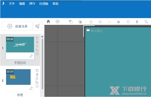Click the 默认镜头 camera label on canvas
Image resolution: width=151 pixels, height=97 pixels.
(x=97, y=31)
